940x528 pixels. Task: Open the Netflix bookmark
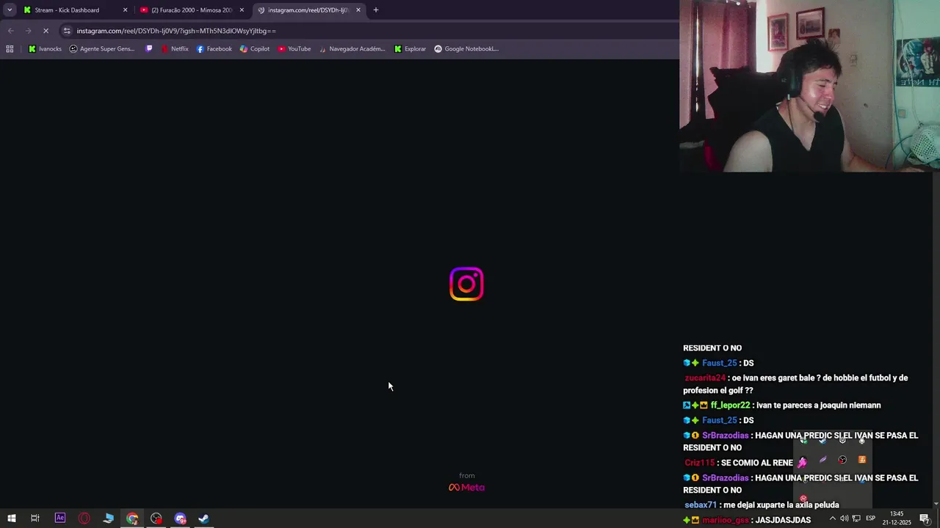175,49
